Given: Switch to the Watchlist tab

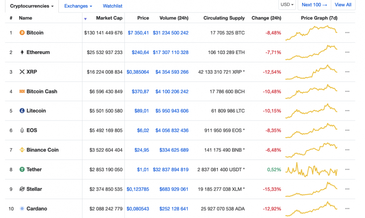Looking at the screenshot, I should [112, 6].
